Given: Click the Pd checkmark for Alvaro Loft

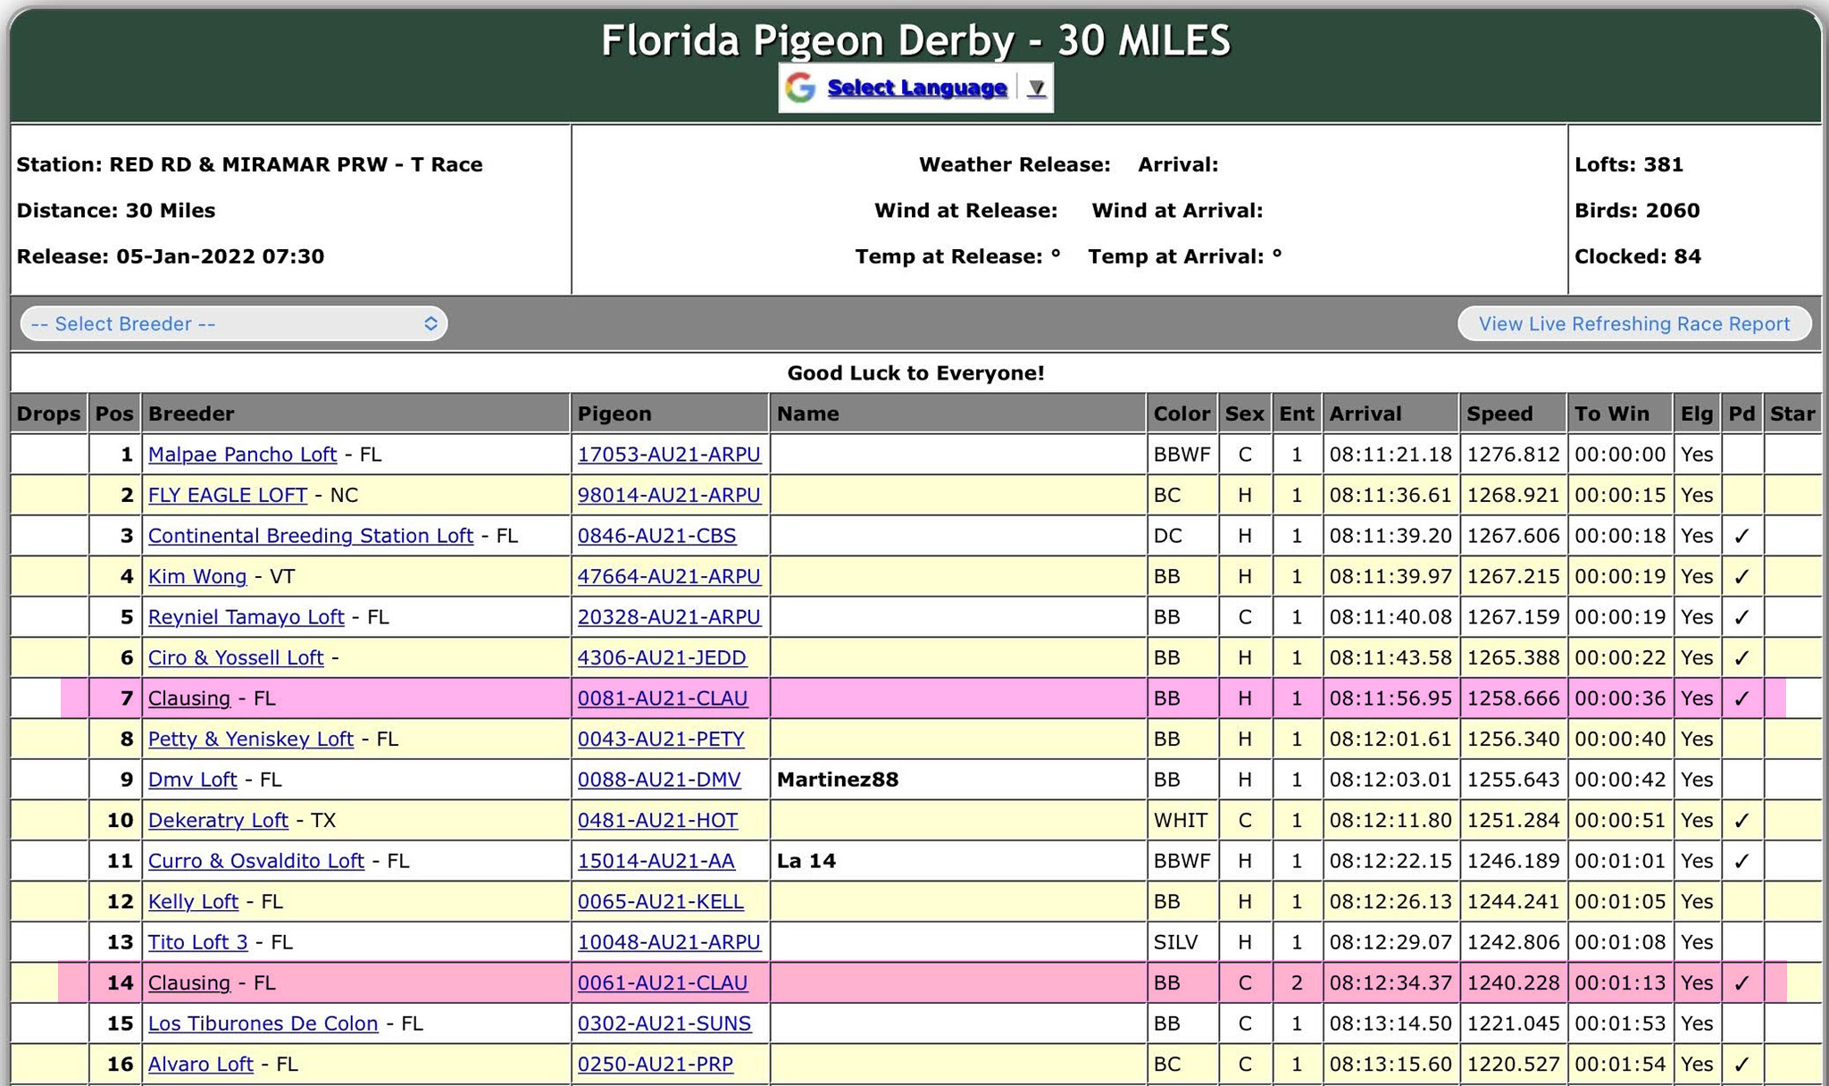Looking at the screenshot, I should pos(1741,1065).
